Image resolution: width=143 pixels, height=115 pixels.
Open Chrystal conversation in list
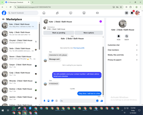click(x=19, y=42)
